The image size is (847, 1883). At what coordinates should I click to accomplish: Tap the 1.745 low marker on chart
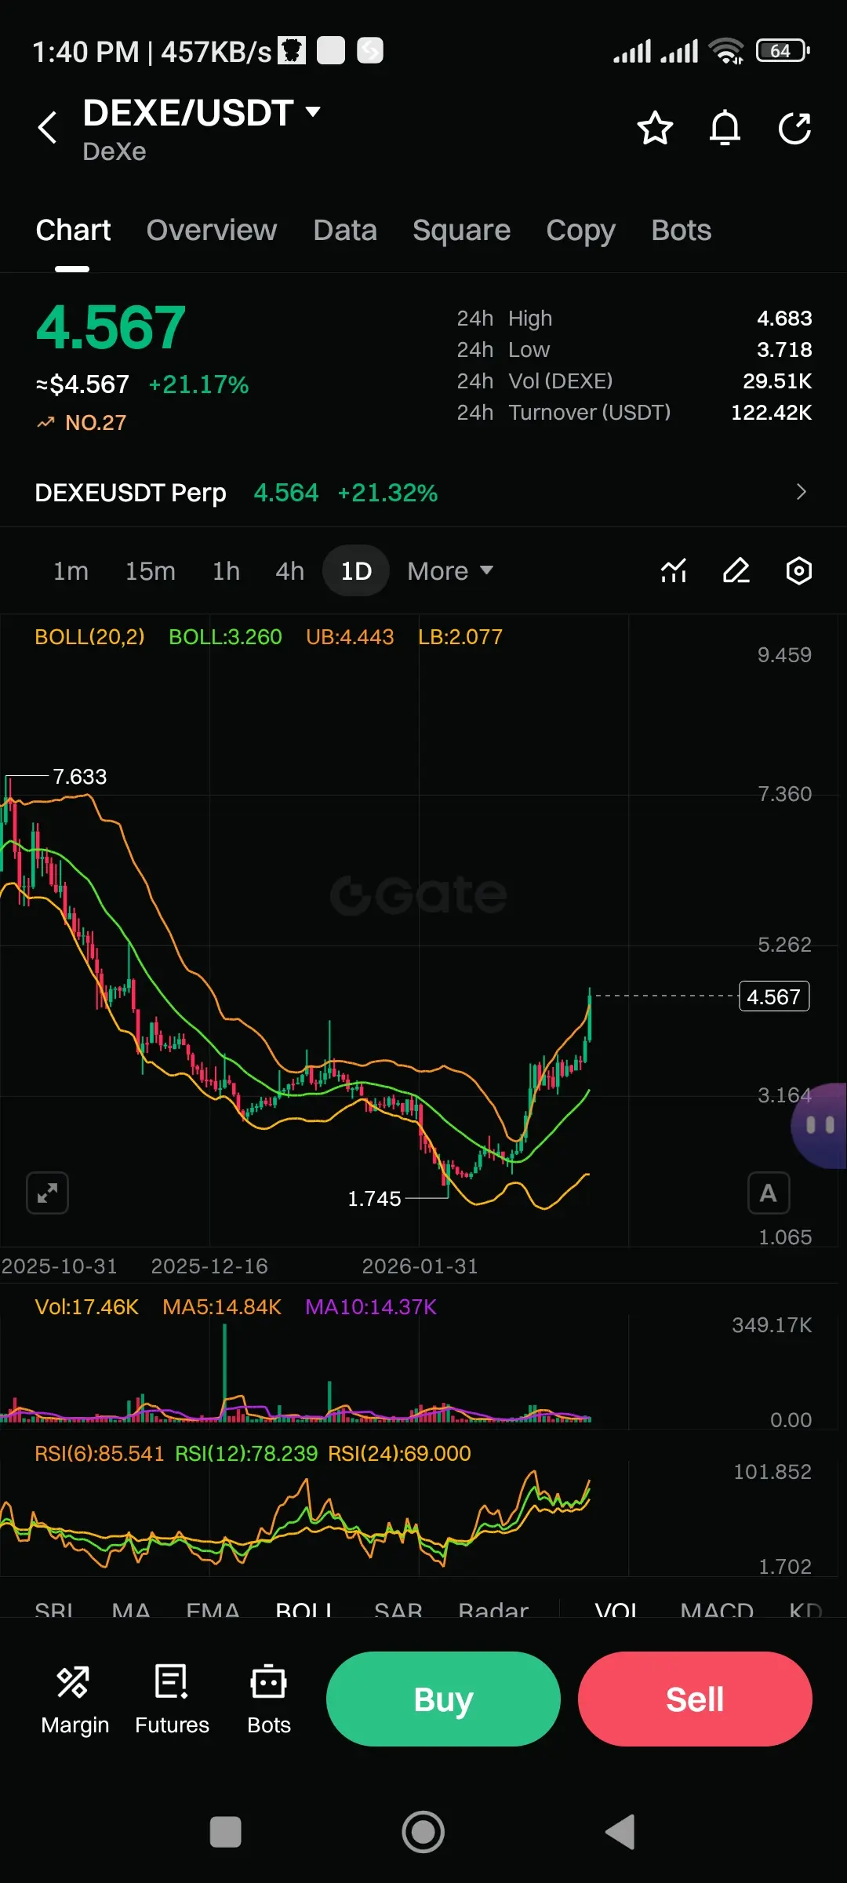(374, 1199)
